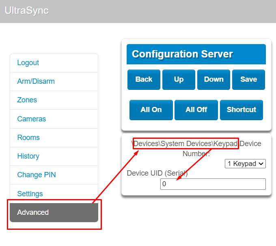Expand the 1 Keypad dropdown
This screenshot has width=276, height=246.
coord(245,164)
